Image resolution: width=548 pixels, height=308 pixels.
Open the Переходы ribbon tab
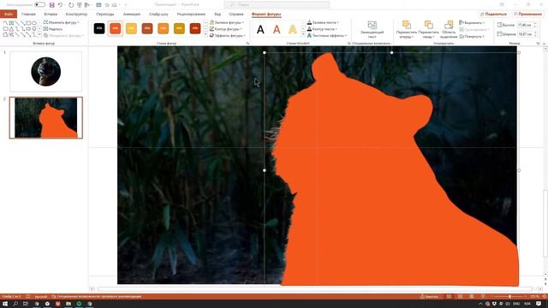pos(105,15)
